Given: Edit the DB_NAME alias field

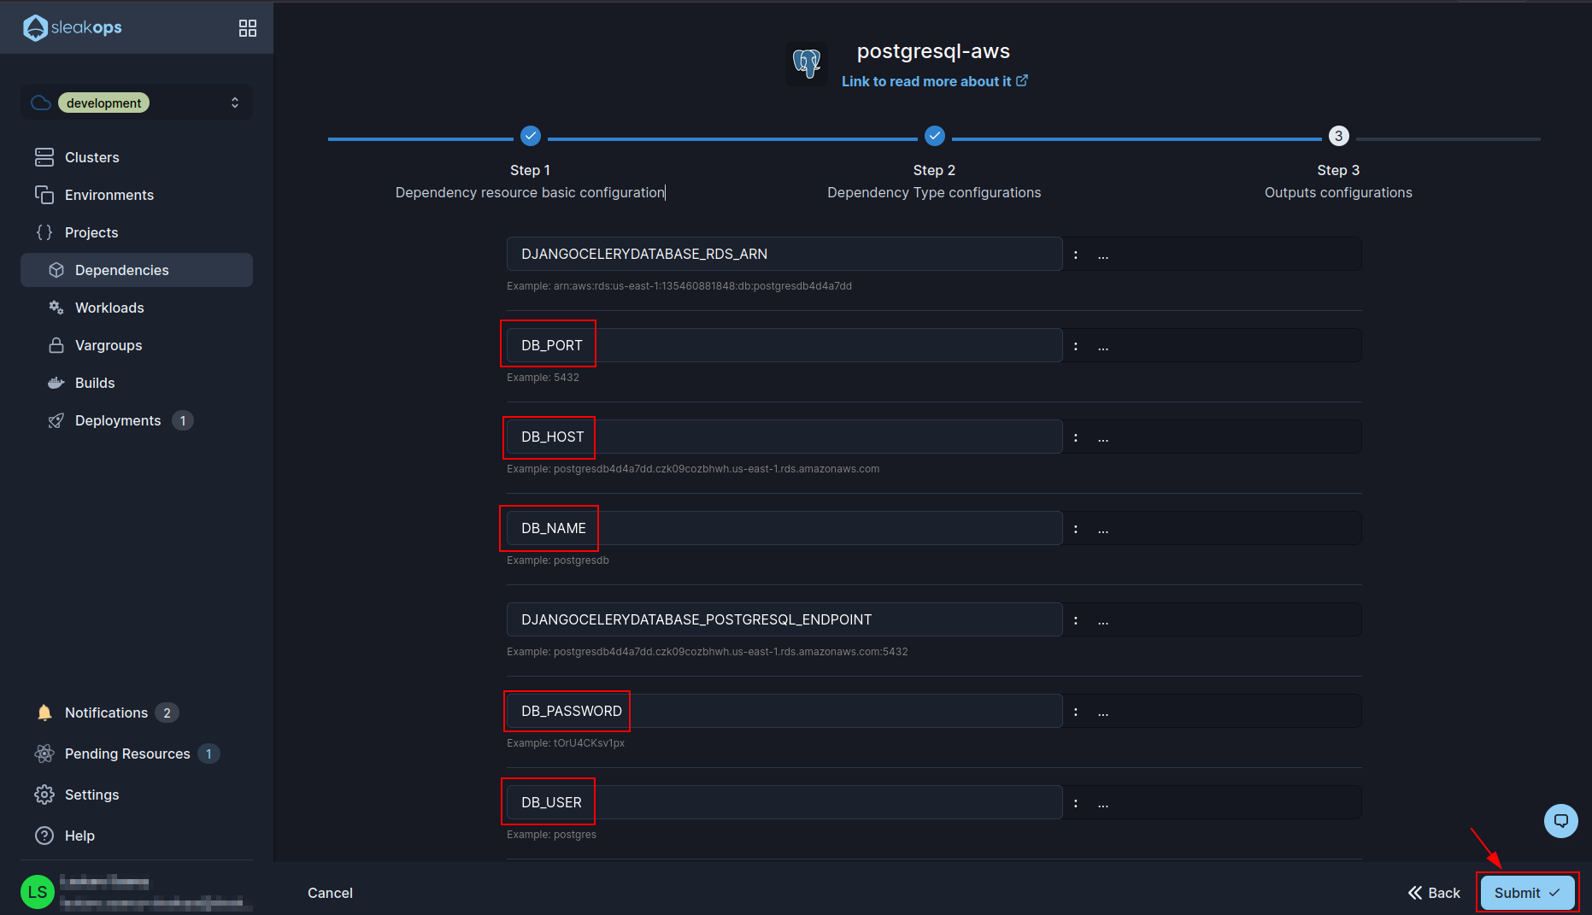Looking at the screenshot, I should pos(784,528).
